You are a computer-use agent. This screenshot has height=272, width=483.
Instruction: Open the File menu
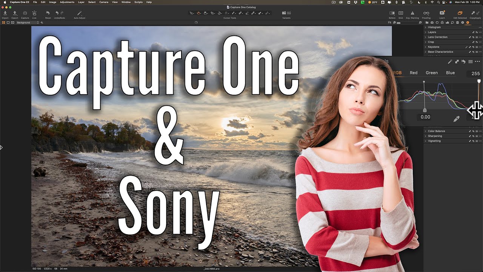tap(35, 2)
